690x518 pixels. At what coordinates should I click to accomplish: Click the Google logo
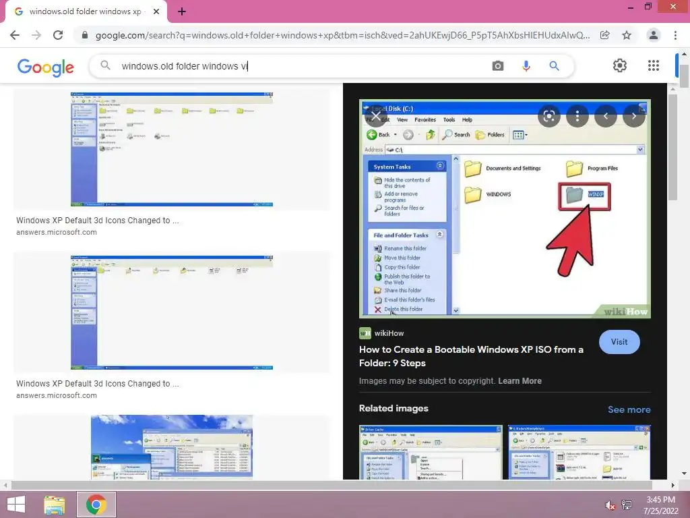click(46, 67)
